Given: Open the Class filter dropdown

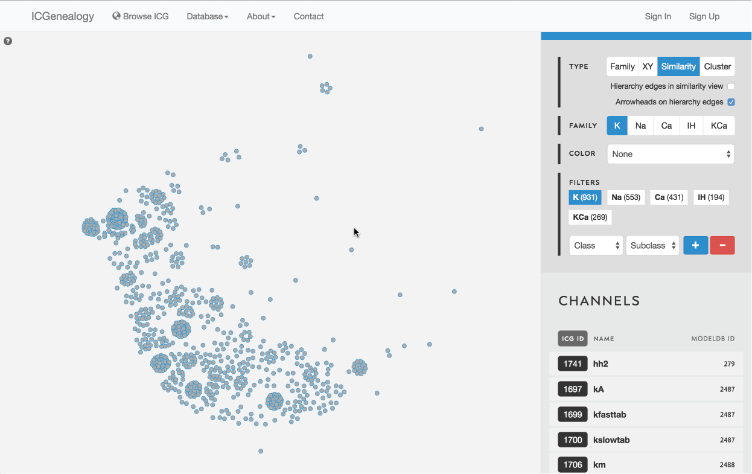Looking at the screenshot, I should point(596,245).
